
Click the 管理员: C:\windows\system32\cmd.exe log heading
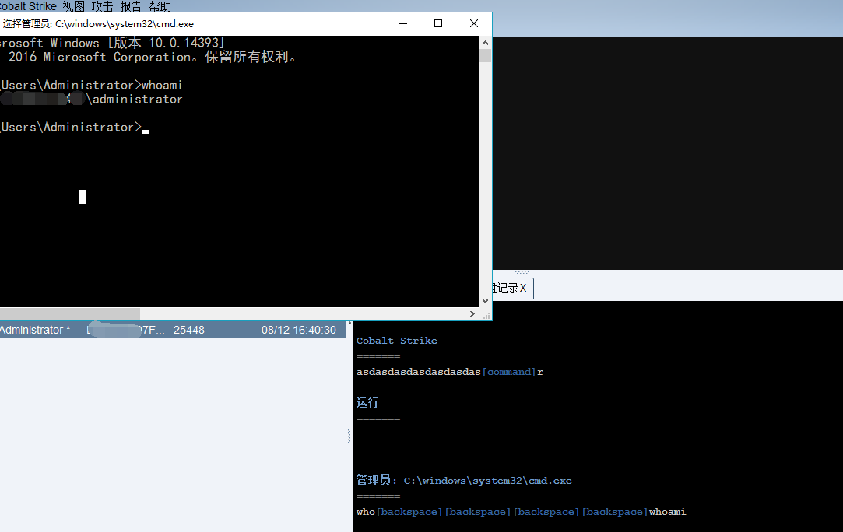pyautogui.click(x=464, y=481)
